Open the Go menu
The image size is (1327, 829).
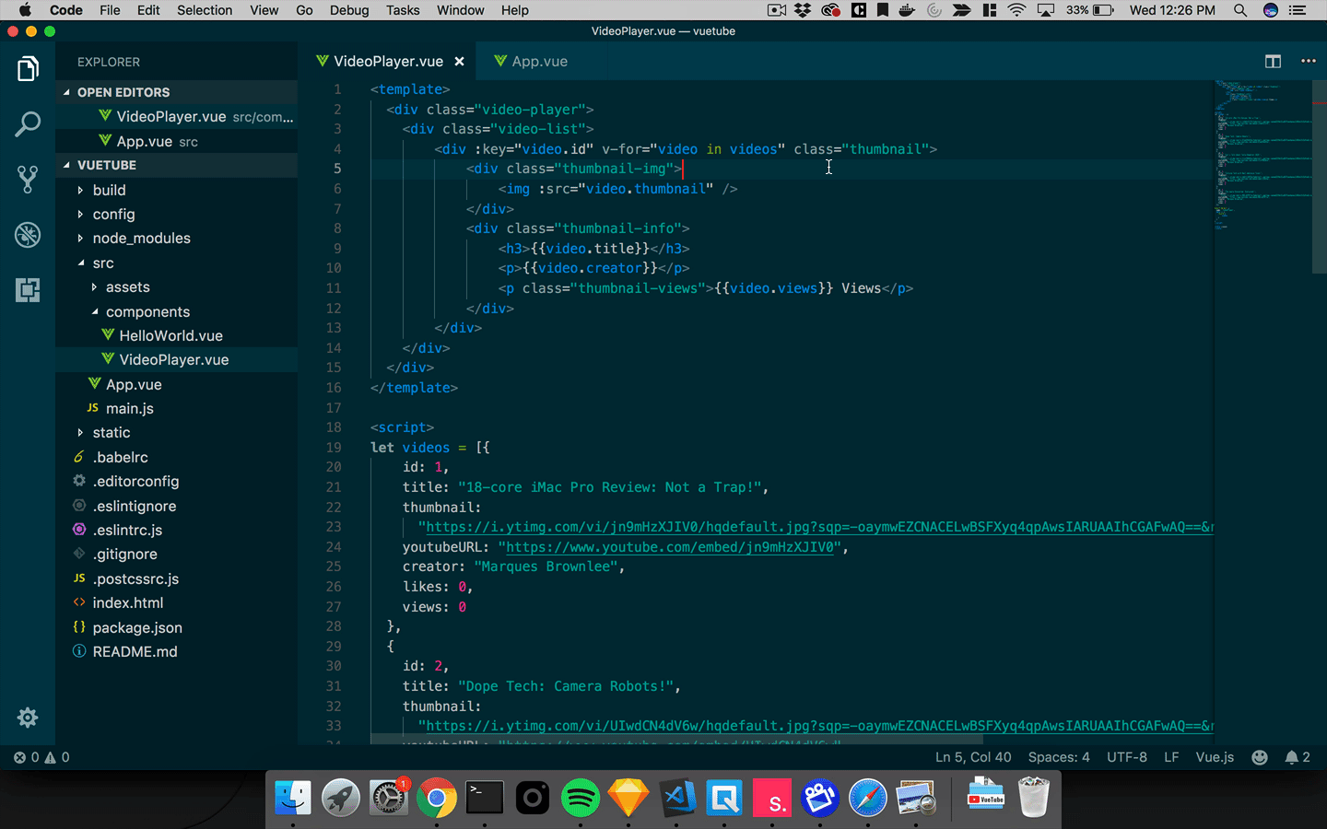[304, 10]
